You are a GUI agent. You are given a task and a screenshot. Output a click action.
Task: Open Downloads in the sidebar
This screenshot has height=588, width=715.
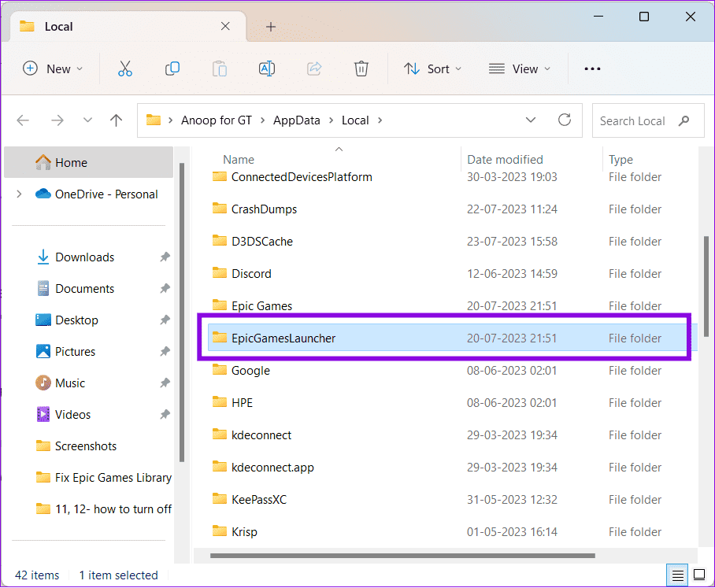pos(90,257)
